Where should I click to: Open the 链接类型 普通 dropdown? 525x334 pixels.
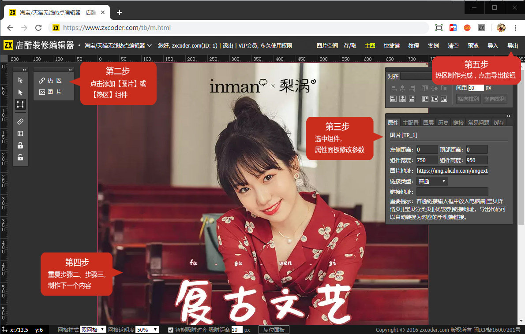click(x=432, y=181)
